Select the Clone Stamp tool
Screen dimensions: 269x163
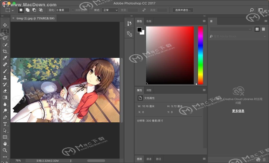[x=5, y=78]
